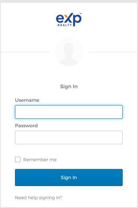Submit credentials with the Sign In button

pos(69,177)
